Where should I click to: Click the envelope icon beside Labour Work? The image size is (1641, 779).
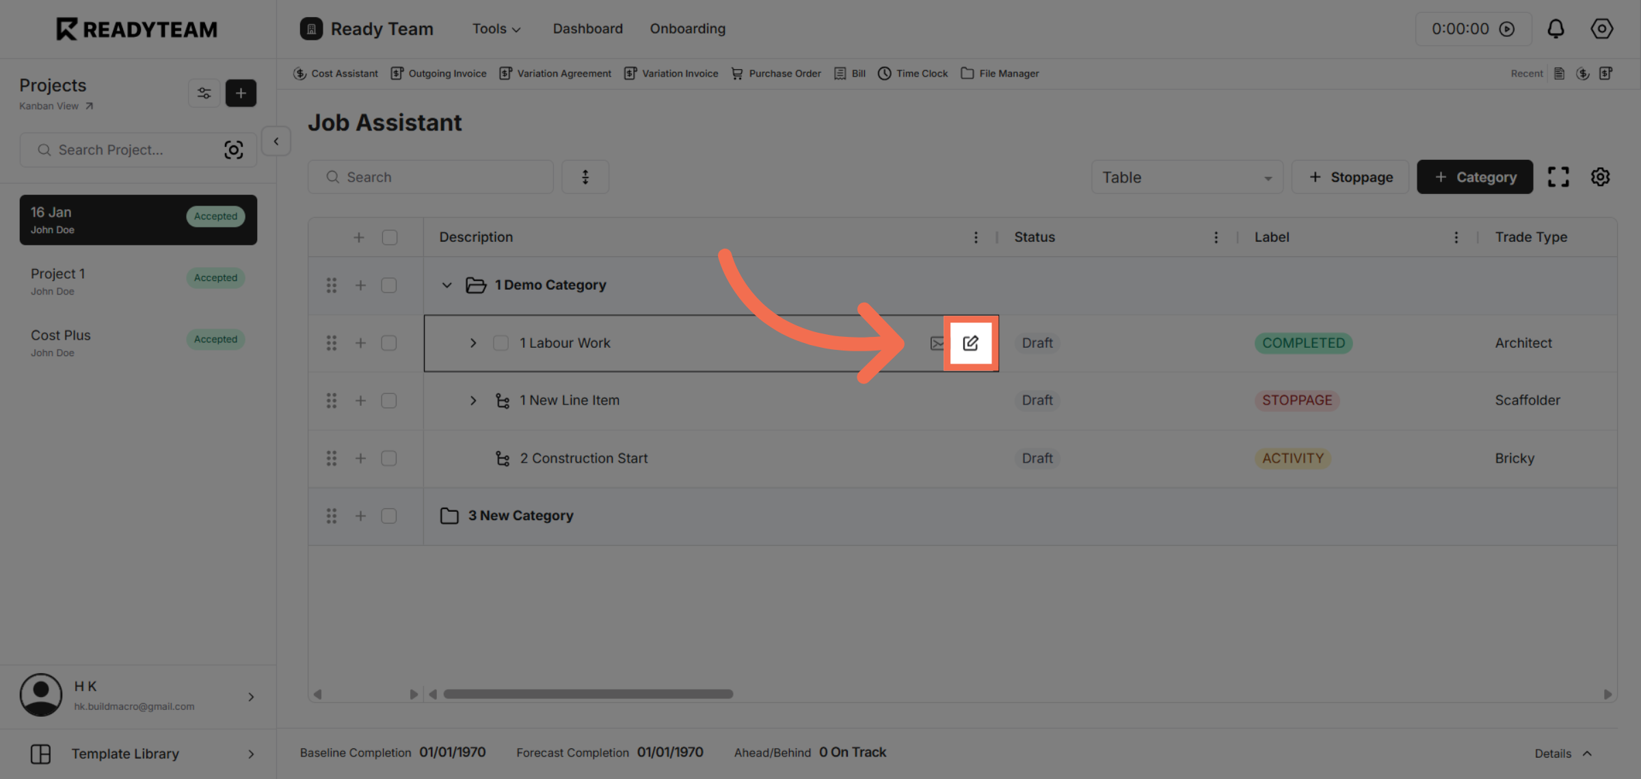pos(937,343)
